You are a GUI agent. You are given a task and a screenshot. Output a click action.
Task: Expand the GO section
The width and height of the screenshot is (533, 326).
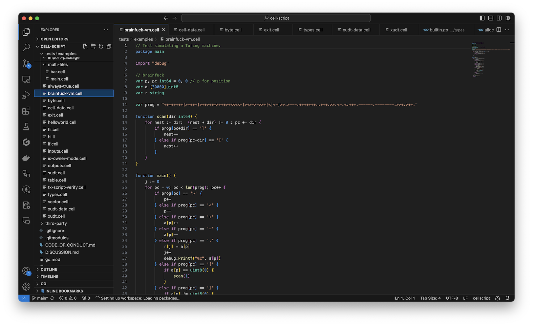click(x=74, y=284)
